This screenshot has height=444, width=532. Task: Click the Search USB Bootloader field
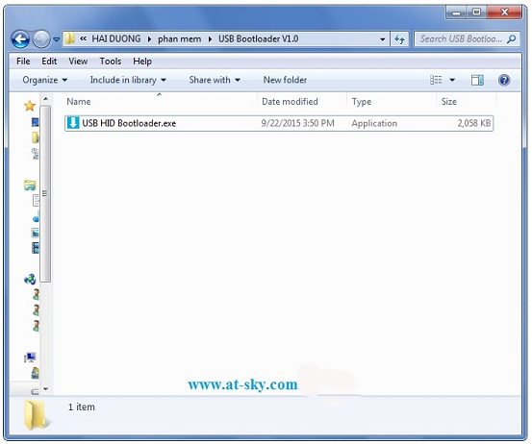pos(467,39)
